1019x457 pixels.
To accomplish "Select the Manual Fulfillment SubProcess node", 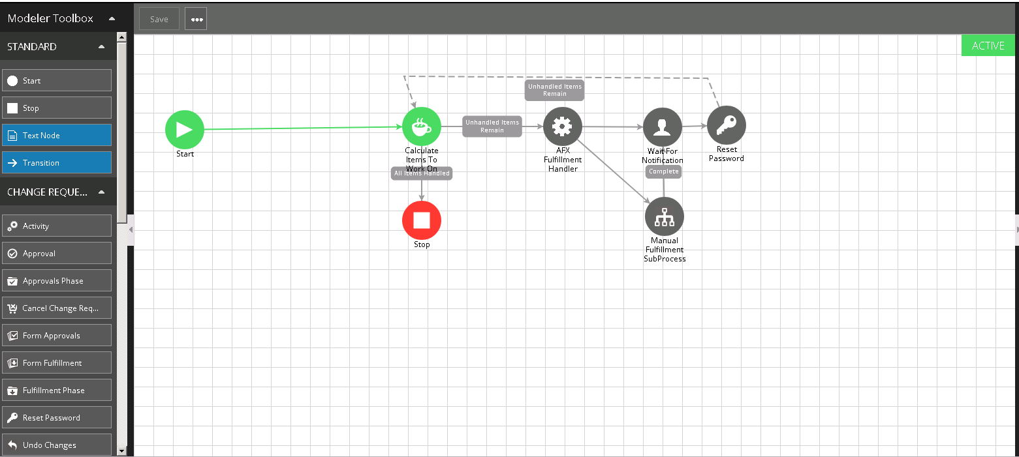I will tap(665, 216).
